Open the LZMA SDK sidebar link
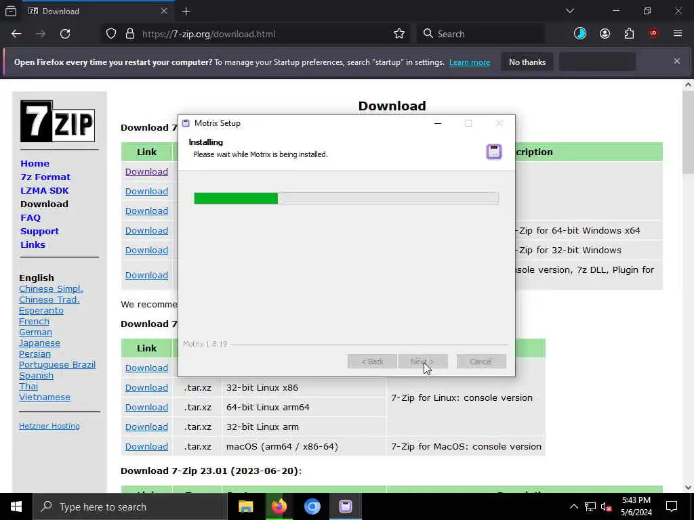Image resolution: width=694 pixels, height=520 pixels. pyautogui.click(x=44, y=190)
